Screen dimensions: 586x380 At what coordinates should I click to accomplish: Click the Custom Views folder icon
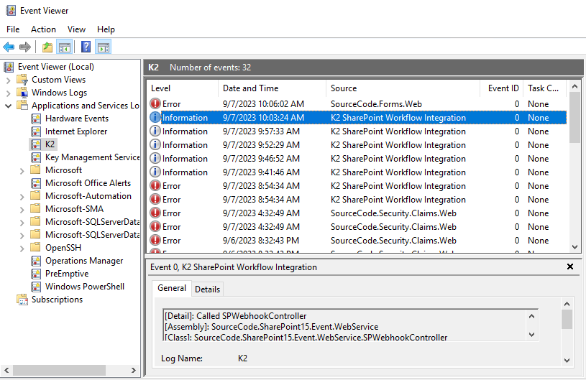pyautogui.click(x=22, y=80)
